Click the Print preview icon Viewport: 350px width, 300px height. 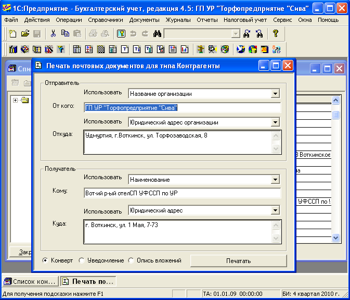point(105,34)
